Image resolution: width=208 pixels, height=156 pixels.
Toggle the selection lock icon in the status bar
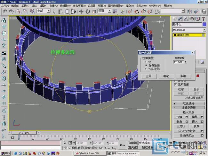[65, 143]
